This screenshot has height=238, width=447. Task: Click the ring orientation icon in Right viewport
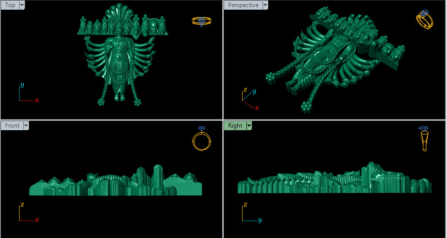pos(425,139)
